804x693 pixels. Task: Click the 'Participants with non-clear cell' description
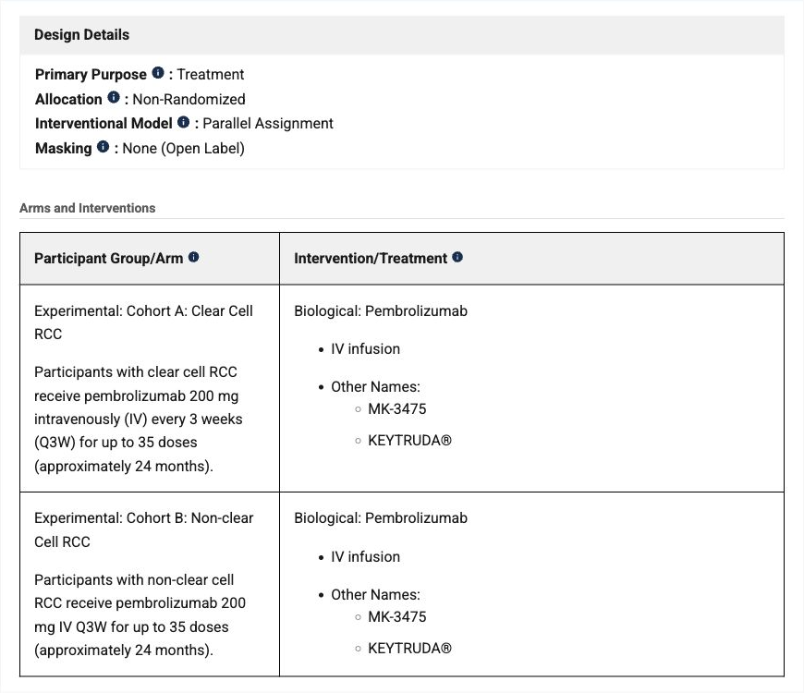pyautogui.click(x=140, y=615)
